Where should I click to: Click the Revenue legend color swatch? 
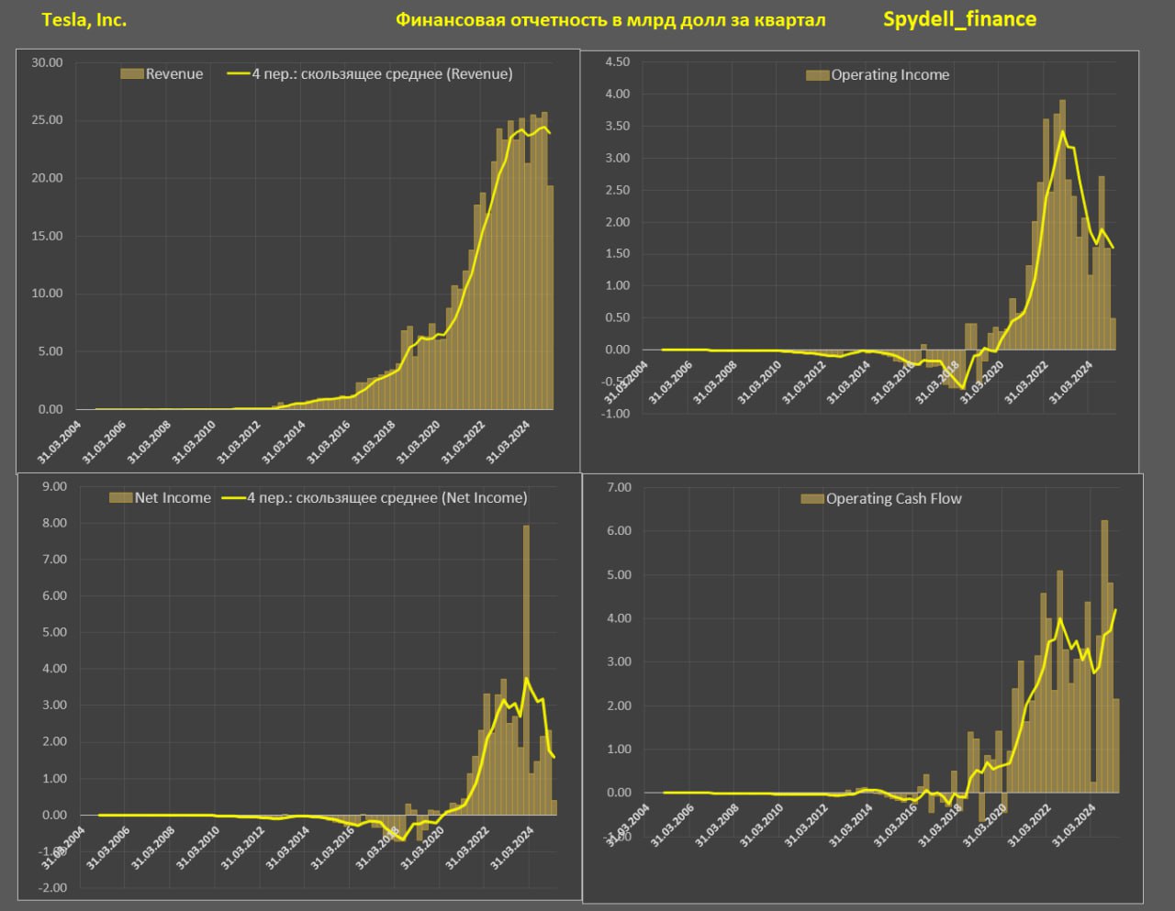point(132,74)
